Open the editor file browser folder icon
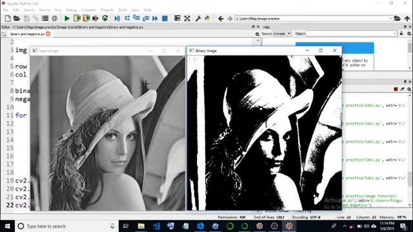 click(x=4, y=34)
